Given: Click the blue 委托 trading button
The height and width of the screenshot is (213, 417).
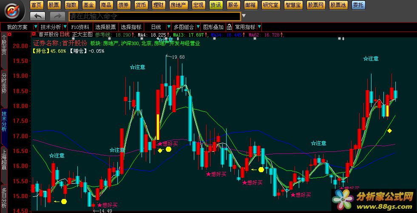Looking at the screenshot, I should (358, 5).
